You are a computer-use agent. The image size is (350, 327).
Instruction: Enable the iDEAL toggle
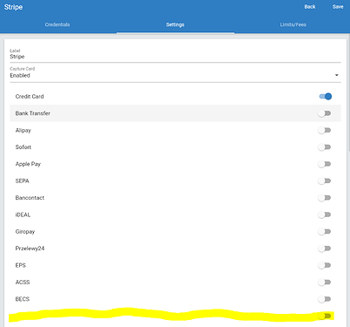[x=324, y=215]
